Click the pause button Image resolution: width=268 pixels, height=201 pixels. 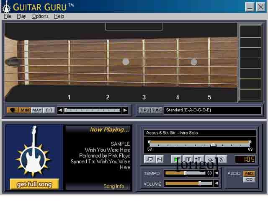(x=188, y=160)
